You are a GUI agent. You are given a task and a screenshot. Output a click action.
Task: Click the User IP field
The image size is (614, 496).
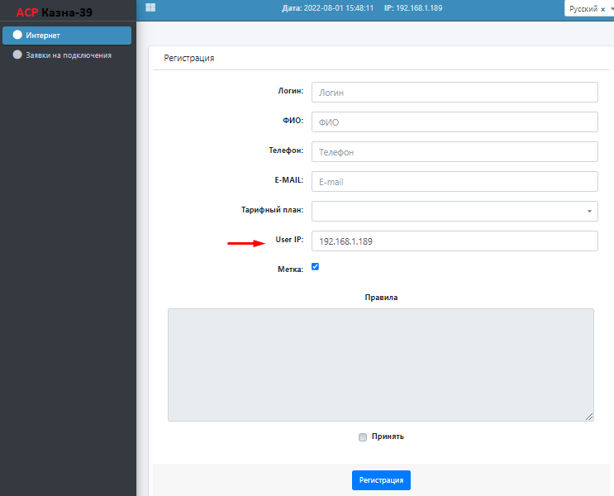(x=454, y=241)
